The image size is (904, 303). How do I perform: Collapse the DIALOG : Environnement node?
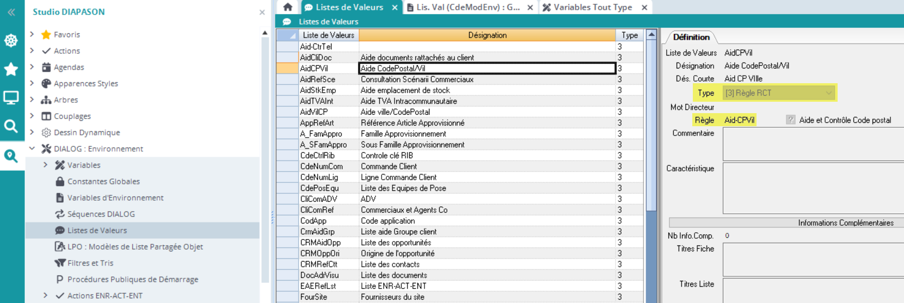[x=32, y=149]
